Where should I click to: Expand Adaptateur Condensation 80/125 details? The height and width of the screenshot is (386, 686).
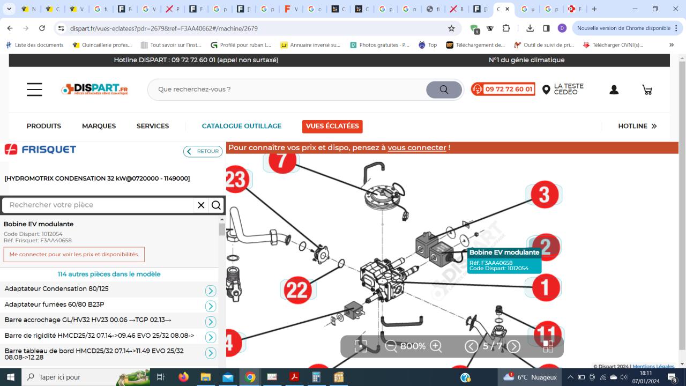pyautogui.click(x=211, y=291)
